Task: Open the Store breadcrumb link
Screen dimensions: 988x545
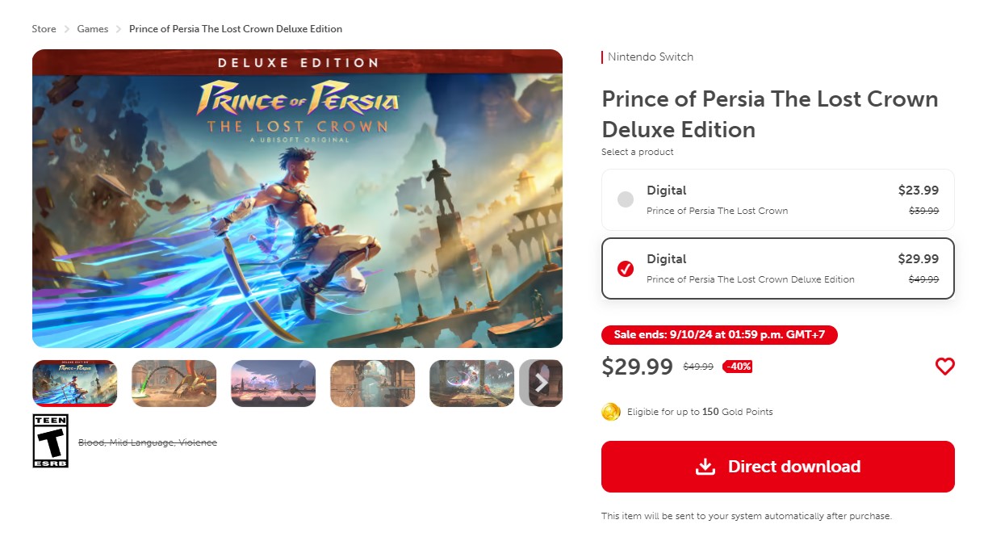Action: pyautogui.click(x=44, y=29)
